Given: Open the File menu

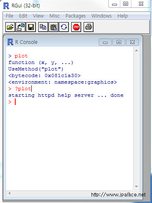Looking at the screenshot, I should (x=9, y=16).
